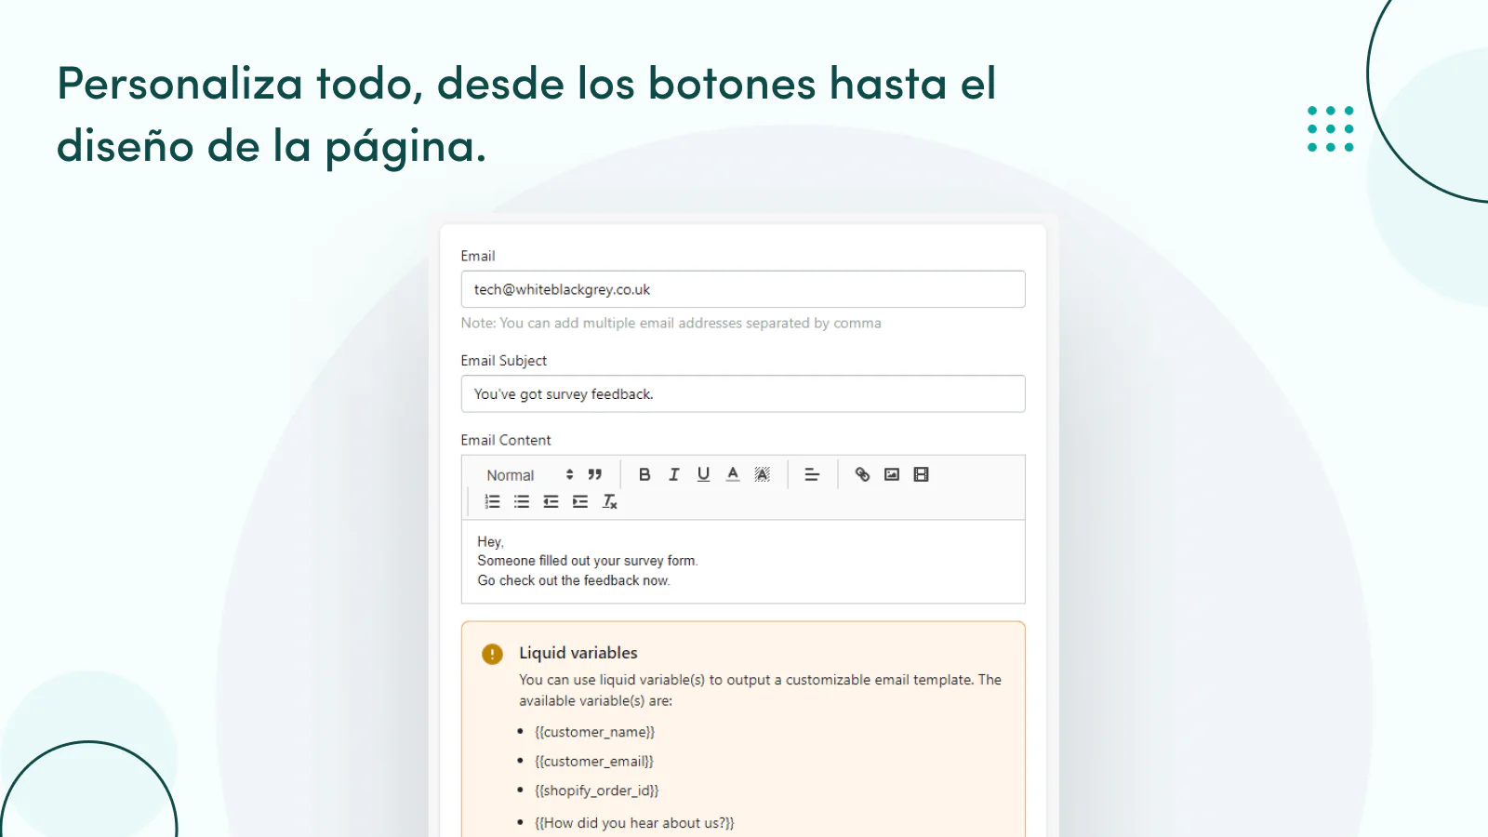The height and width of the screenshot is (837, 1488).
Task: Select the {{How did you hear about us?}} variable
Action: pos(634,823)
